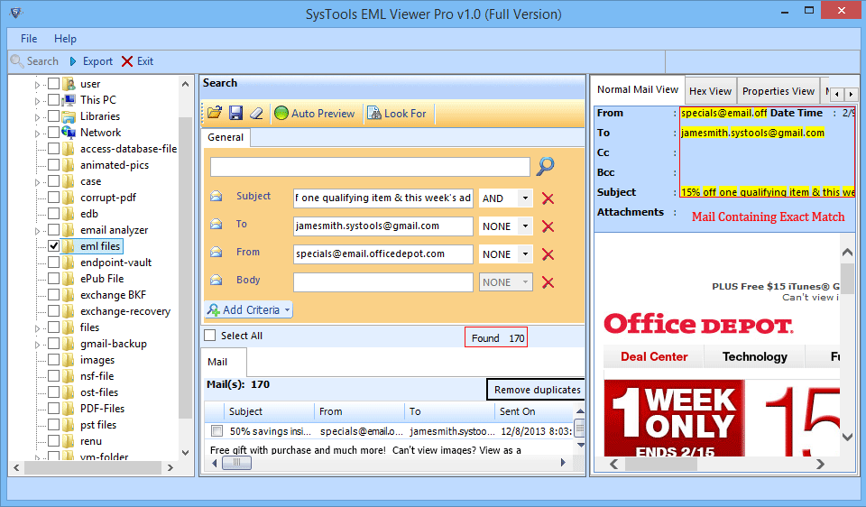Click envelope icon beside Subject criteria

[x=216, y=196]
